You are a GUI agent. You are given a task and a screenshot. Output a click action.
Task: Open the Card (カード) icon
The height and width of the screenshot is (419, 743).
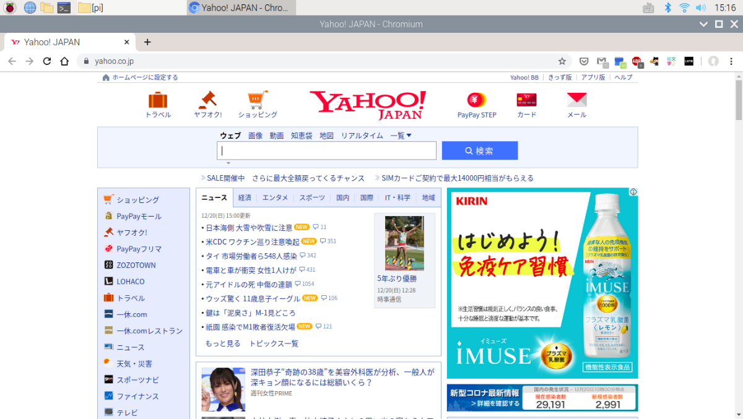pyautogui.click(x=526, y=100)
